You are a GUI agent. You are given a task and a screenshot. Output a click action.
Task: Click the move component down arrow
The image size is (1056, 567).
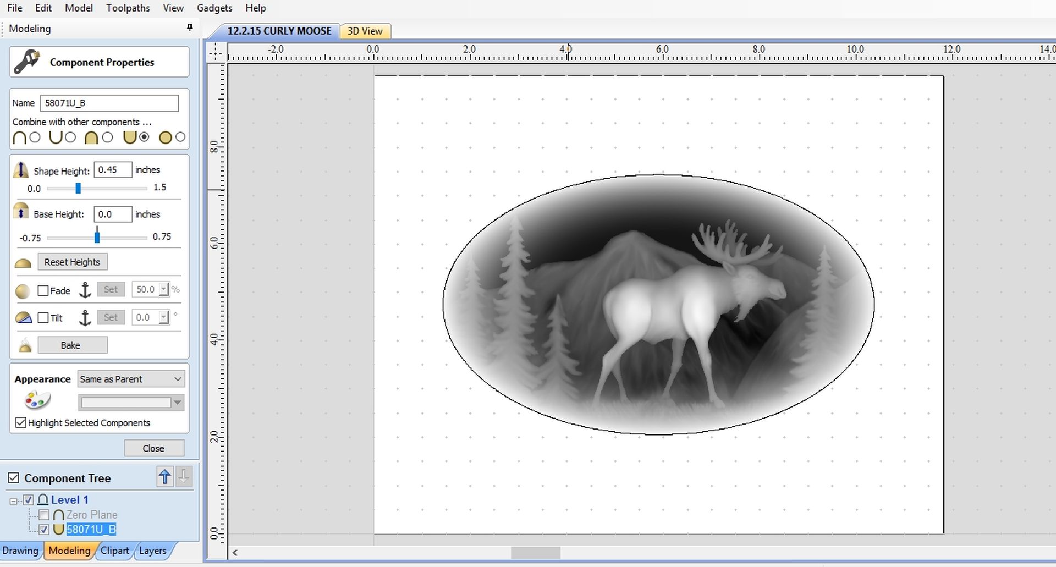[x=184, y=477]
